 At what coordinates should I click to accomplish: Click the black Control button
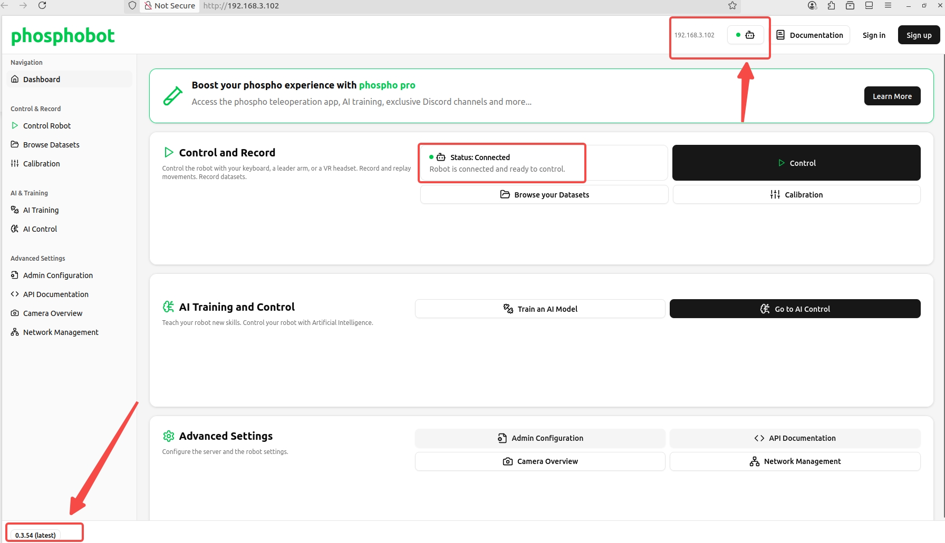[x=796, y=163]
